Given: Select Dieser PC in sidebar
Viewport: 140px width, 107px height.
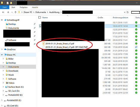Looking at the screenshot, I should pos(11,55).
